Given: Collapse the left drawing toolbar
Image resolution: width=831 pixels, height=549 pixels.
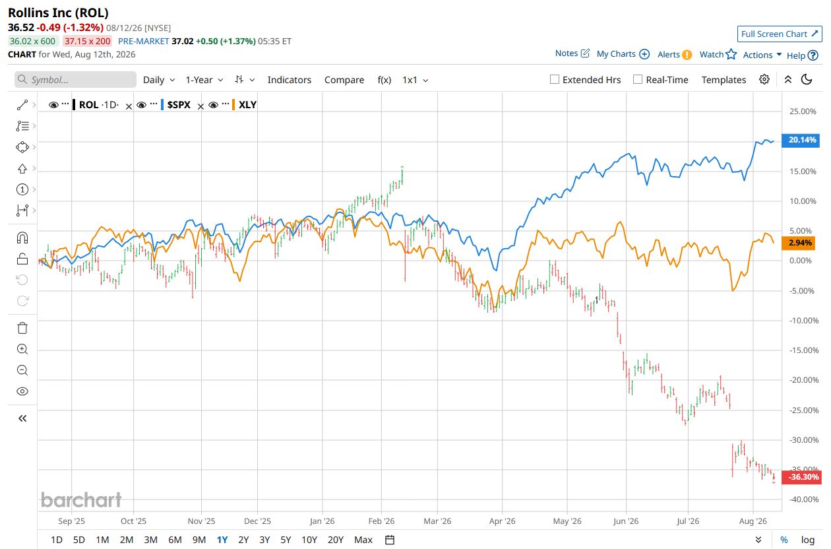Looking at the screenshot, I should 22,418.
